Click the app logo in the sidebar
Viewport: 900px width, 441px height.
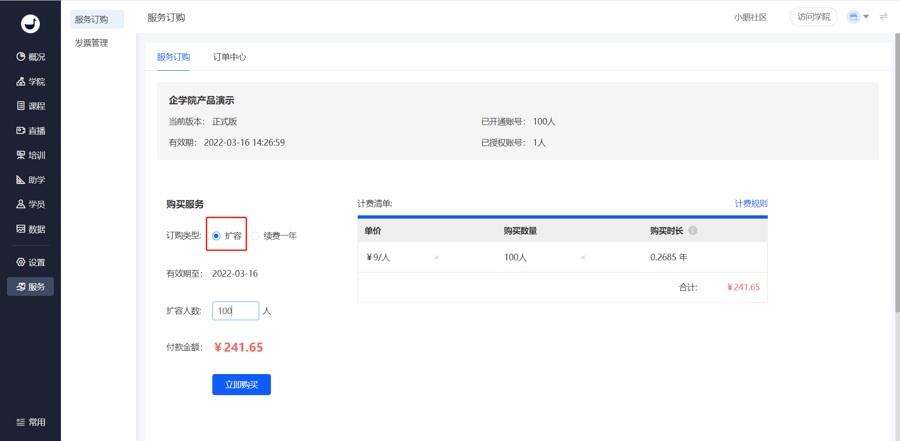tap(30, 24)
